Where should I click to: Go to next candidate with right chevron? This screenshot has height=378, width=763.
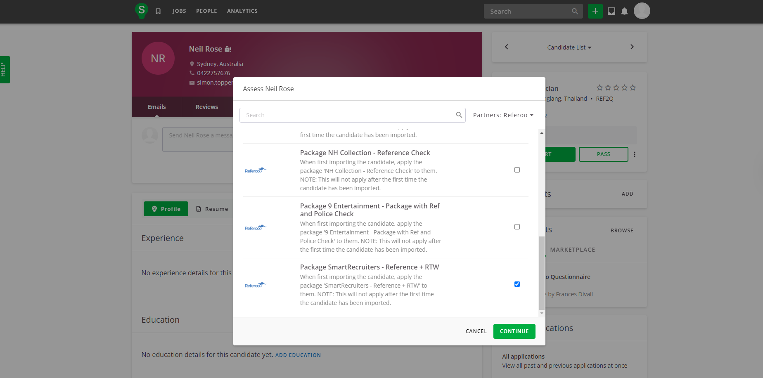632,47
